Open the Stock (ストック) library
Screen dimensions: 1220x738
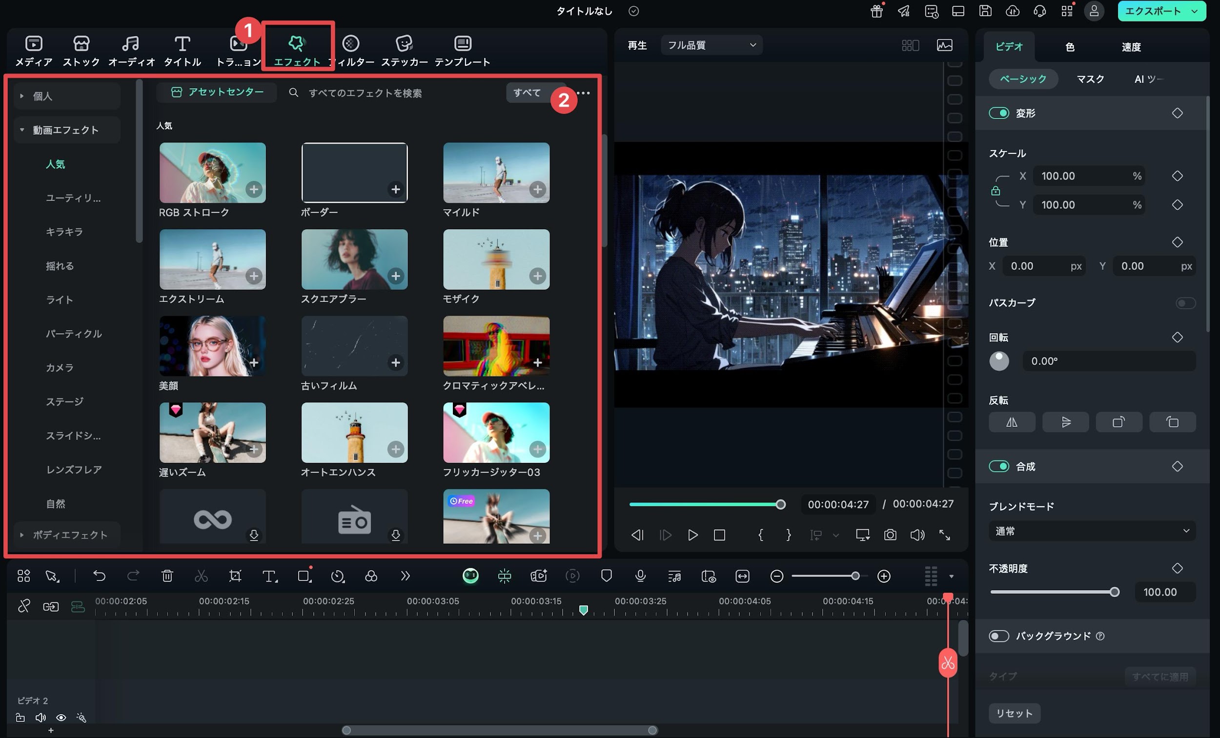[x=81, y=51]
